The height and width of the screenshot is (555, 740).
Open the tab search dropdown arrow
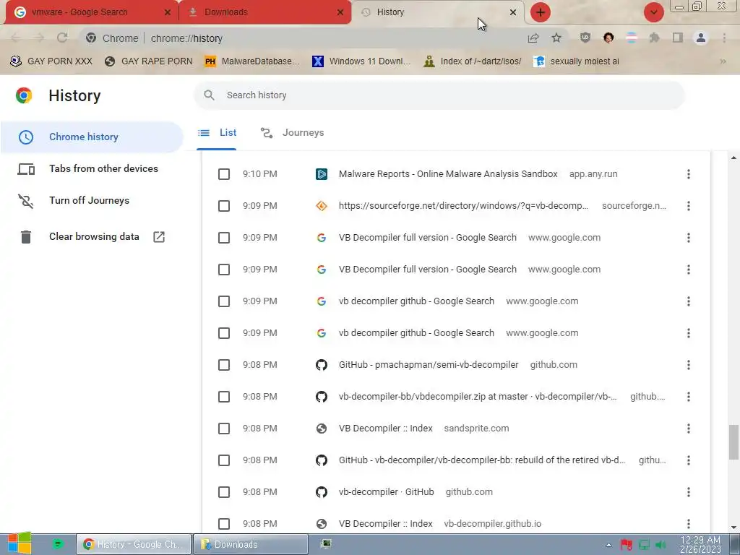(653, 12)
